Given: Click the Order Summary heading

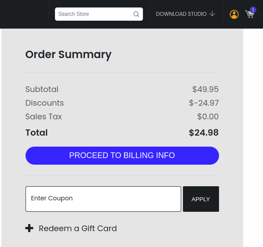Looking at the screenshot, I should click(68, 55).
